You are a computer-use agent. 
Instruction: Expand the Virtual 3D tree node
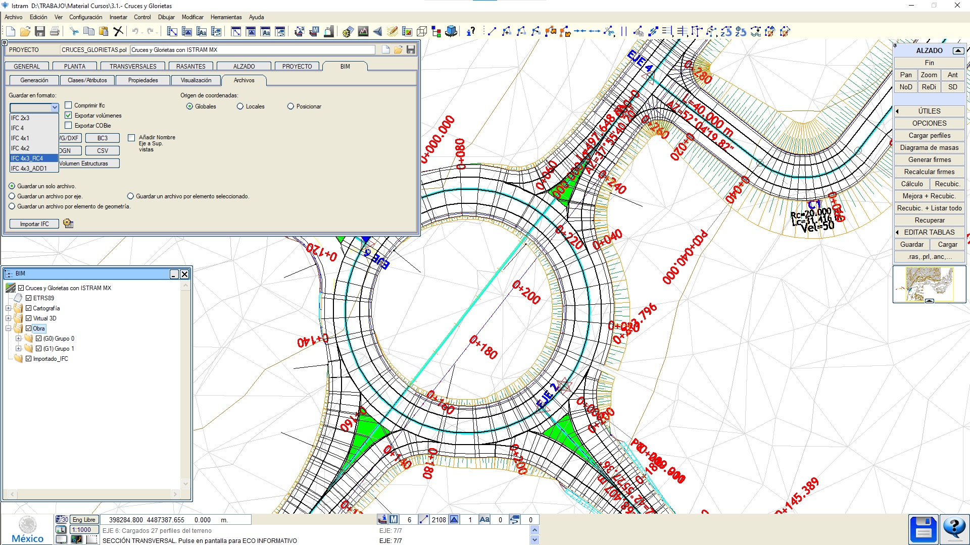point(9,318)
